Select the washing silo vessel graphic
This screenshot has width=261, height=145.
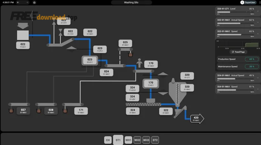pyautogui.click(x=177, y=93)
